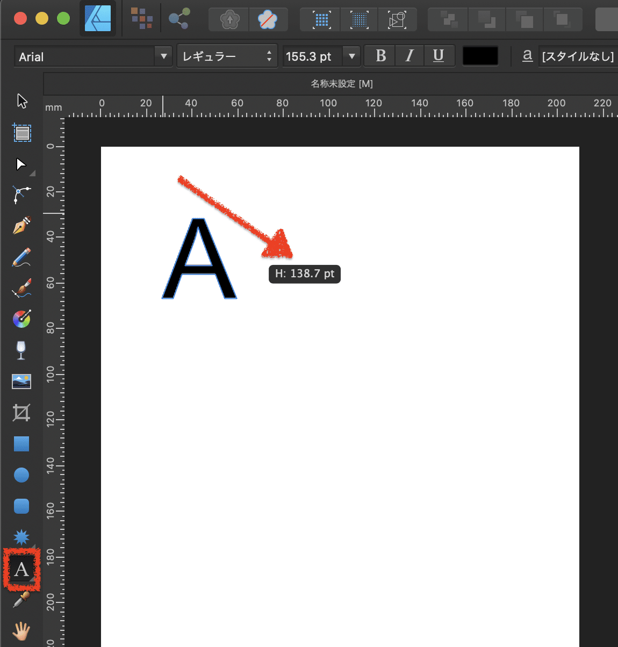This screenshot has width=618, height=647.
Task: Select the Vector Crop tool
Action: click(21, 413)
